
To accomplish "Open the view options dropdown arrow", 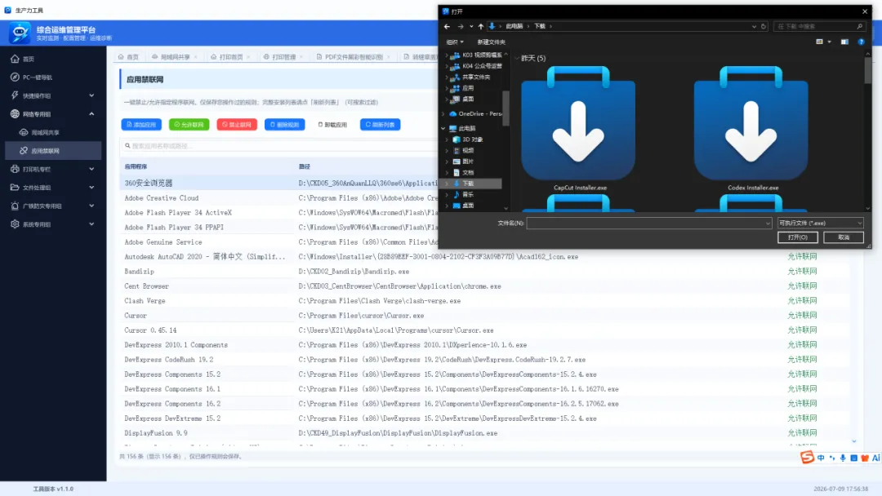I will pyautogui.click(x=829, y=42).
